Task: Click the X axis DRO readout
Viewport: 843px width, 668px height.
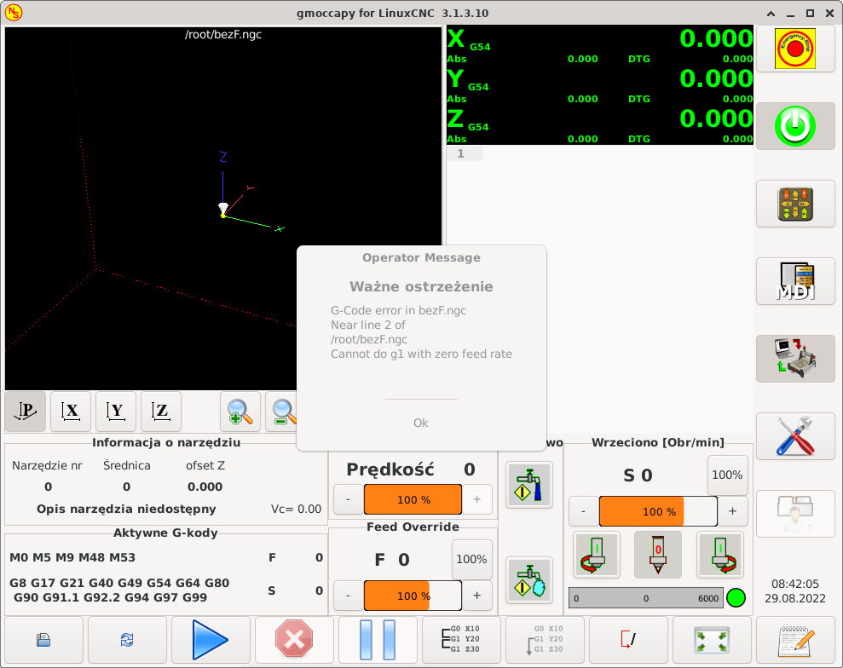Action: click(x=600, y=44)
